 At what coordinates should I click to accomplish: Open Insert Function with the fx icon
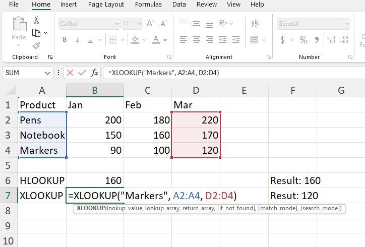click(94, 73)
